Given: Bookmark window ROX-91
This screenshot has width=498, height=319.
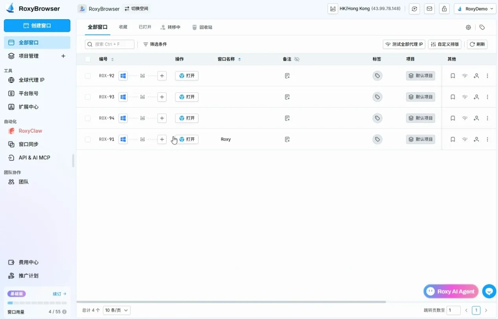Looking at the screenshot, I should point(453,139).
